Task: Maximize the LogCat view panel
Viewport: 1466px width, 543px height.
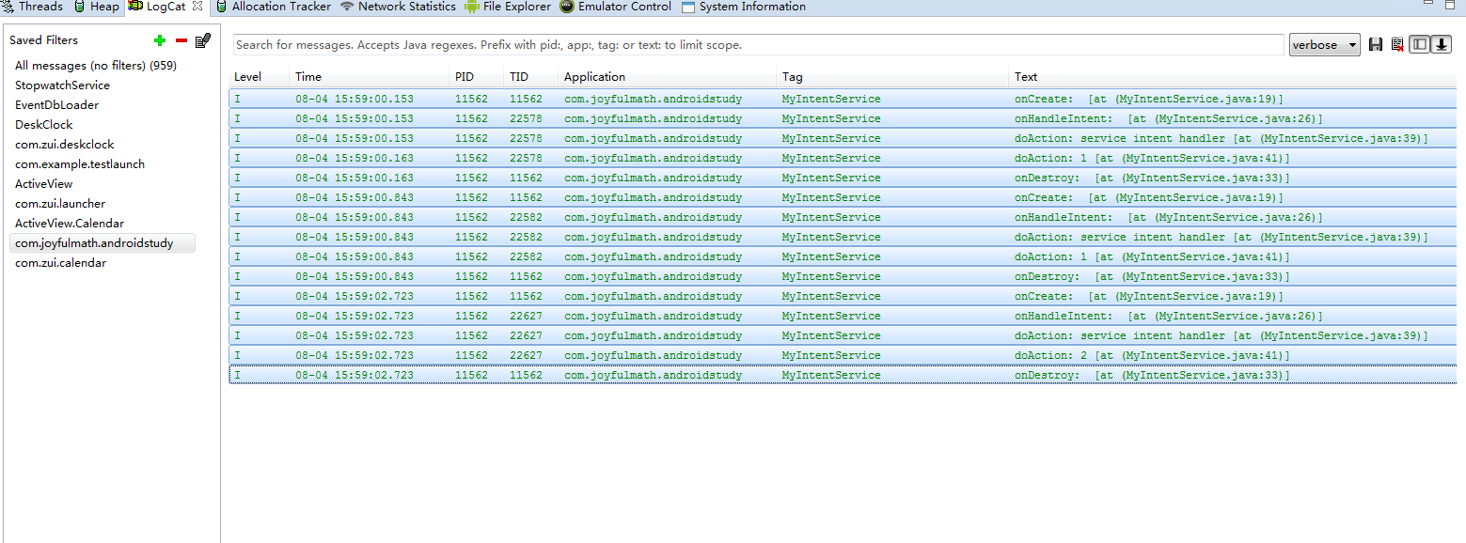Action: pos(1451,5)
